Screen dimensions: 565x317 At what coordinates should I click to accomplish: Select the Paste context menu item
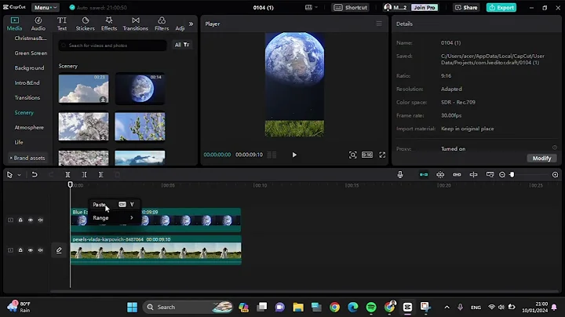click(115, 205)
